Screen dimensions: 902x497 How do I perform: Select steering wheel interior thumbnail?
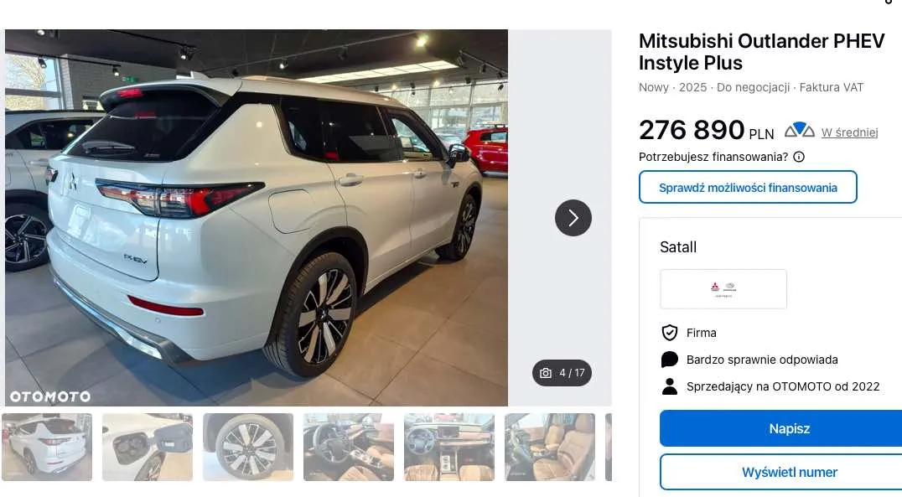coord(349,447)
